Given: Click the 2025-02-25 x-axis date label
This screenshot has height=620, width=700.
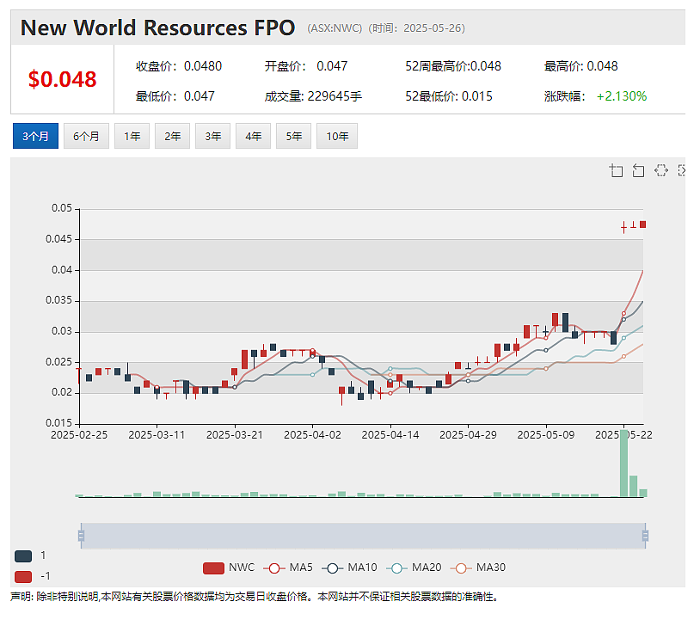Looking at the screenshot, I should click(79, 435).
